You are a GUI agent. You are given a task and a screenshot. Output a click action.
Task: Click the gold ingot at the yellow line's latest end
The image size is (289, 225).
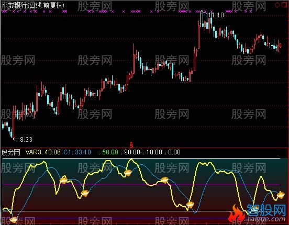[281, 195]
